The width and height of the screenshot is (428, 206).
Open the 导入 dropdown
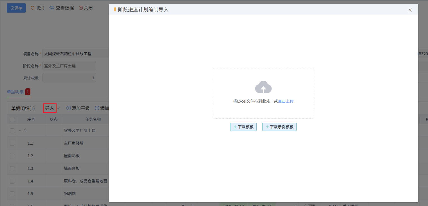pyautogui.click(x=52, y=108)
